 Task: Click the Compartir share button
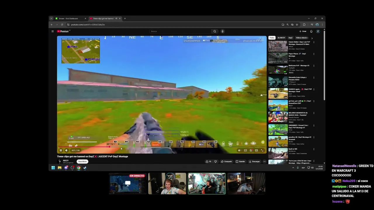(226, 162)
